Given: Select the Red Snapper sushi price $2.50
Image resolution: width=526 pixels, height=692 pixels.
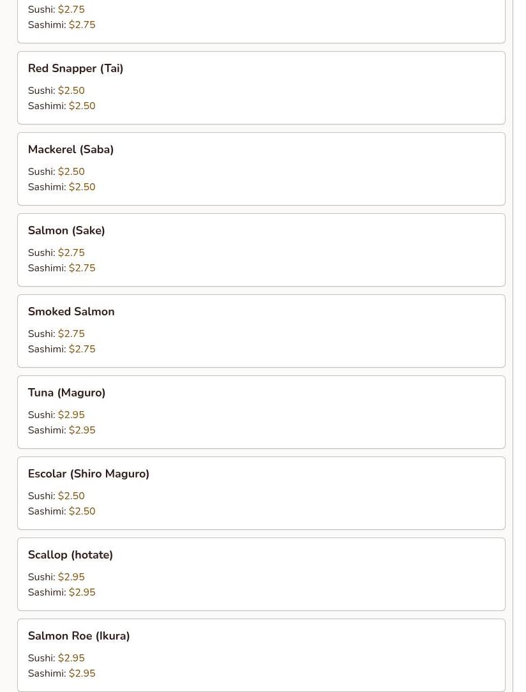Looking at the screenshot, I should pyautogui.click(x=71, y=91).
